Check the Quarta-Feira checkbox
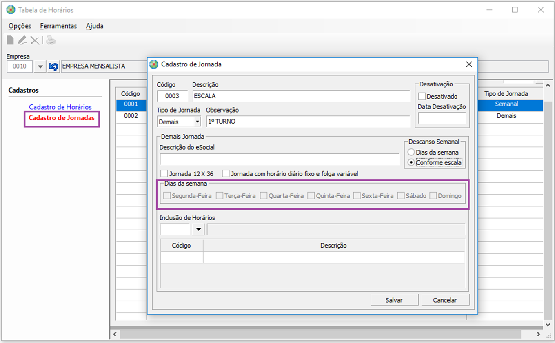 pos(263,196)
